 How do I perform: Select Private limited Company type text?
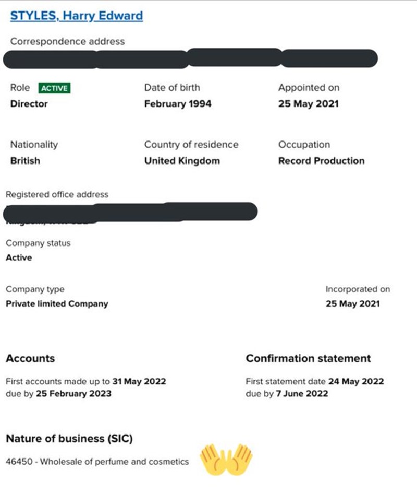coord(57,304)
